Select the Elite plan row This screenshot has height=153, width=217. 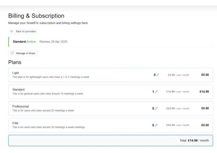click(111, 125)
